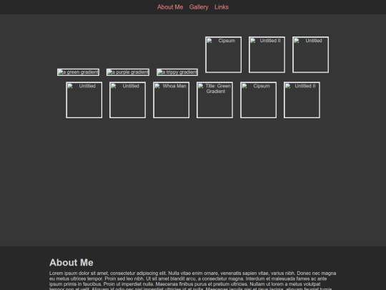The height and width of the screenshot is (290, 386).
Task: Open Untitled II thumbnail in the Whoa Man row
Action: point(302,100)
